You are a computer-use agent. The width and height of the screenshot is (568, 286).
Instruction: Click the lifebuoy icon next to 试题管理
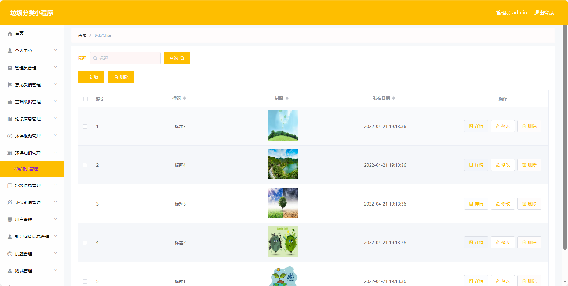click(10, 254)
